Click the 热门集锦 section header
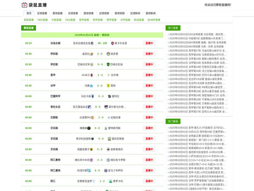This screenshot has width=254, height=191. pyautogui.click(x=173, y=121)
